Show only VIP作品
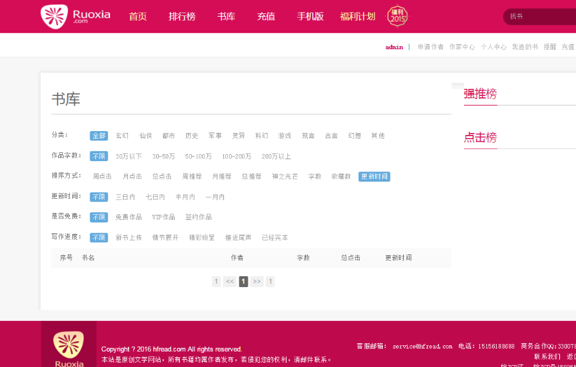Image resolution: width=576 pixels, height=367 pixels. pos(163,217)
